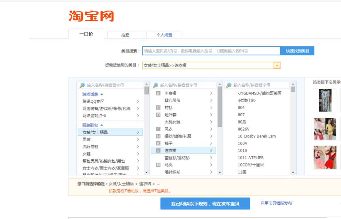341x219 pixels.
Task: Open the pink and yellow dresses thumbnail
Action: [325, 129]
